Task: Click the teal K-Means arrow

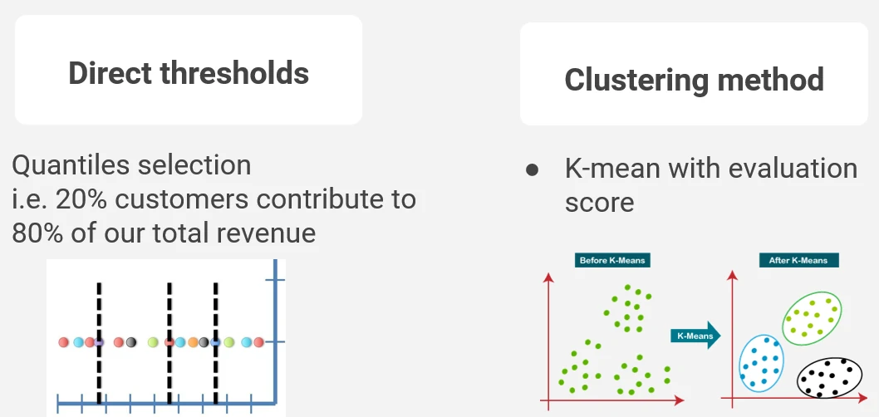Action: point(695,336)
